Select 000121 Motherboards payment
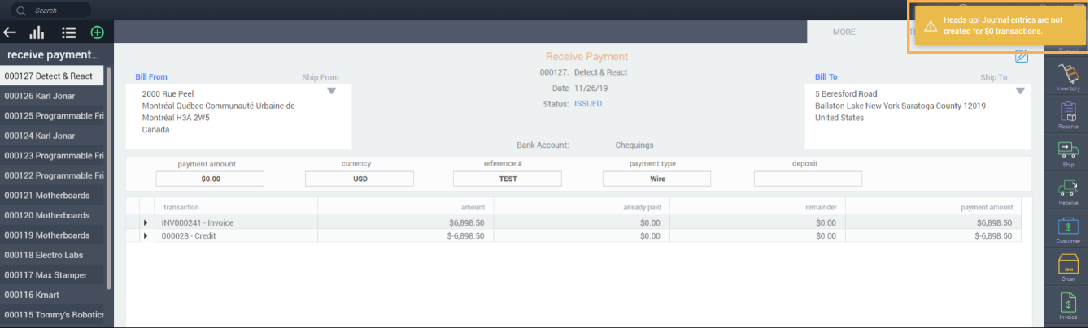 click(52, 196)
